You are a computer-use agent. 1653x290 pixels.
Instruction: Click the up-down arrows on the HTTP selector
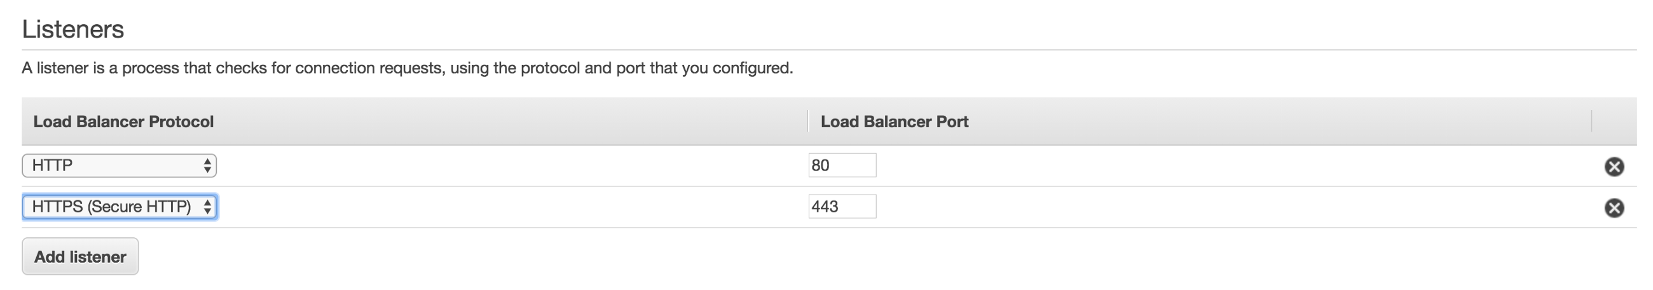coord(207,165)
